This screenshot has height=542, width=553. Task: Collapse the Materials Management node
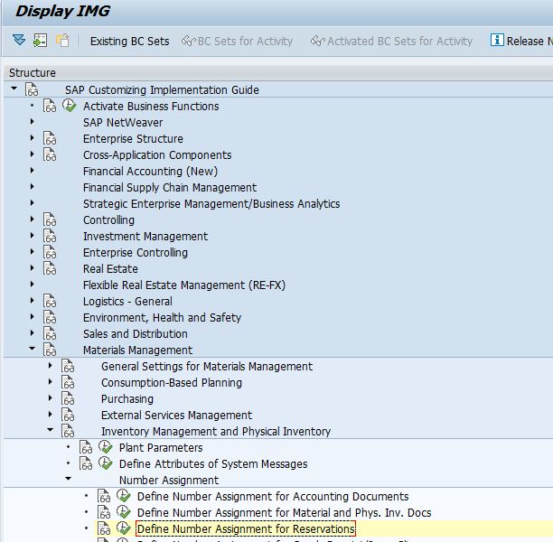33,349
